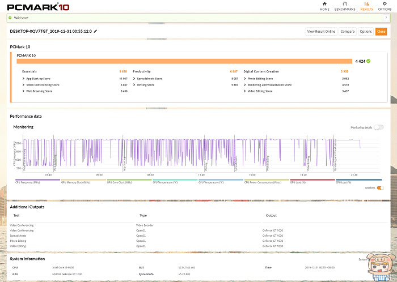Toggle the Monitoring details switch
The image size is (397, 282).
tap(379, 127)
